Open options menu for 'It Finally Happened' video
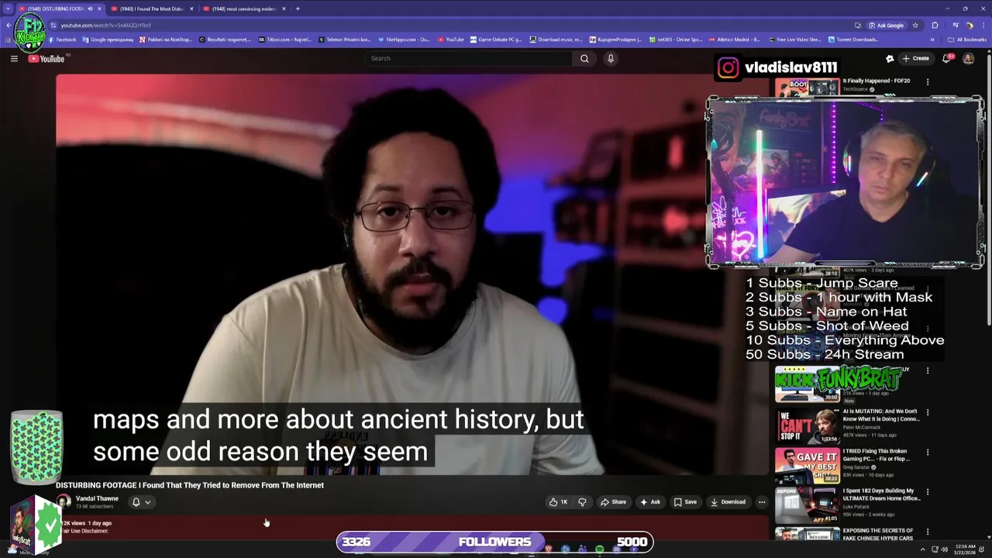This screenshot has height=558, width=992. point(928,81)
